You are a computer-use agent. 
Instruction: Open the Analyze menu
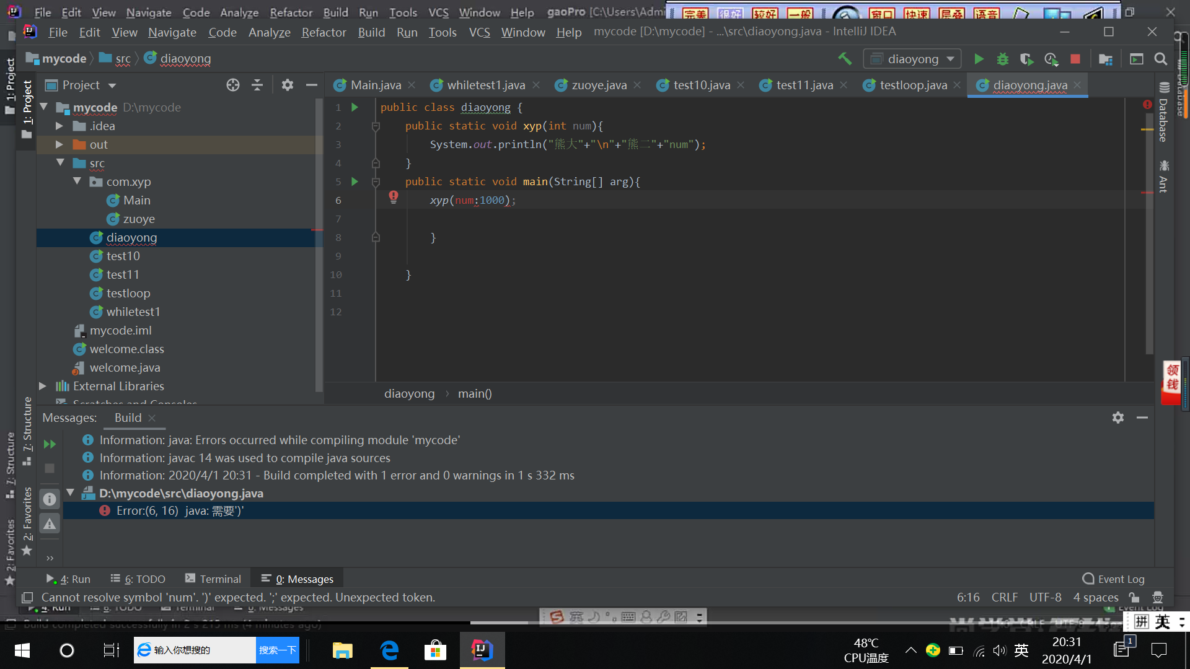coord(270,32)
